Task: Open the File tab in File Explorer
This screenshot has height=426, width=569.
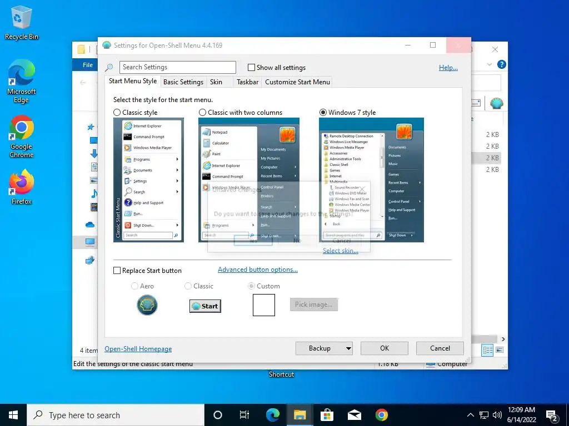Action: point(87,65)
